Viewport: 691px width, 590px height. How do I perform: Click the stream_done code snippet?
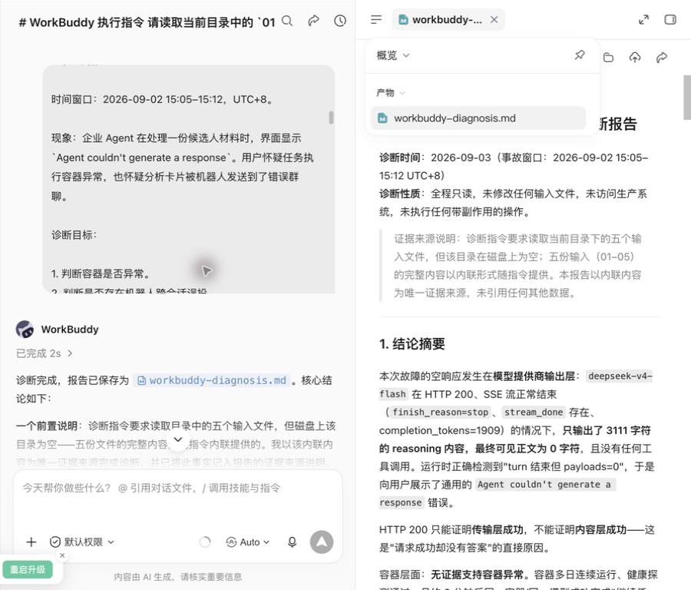pyautogui.click(x=534, y=413)
